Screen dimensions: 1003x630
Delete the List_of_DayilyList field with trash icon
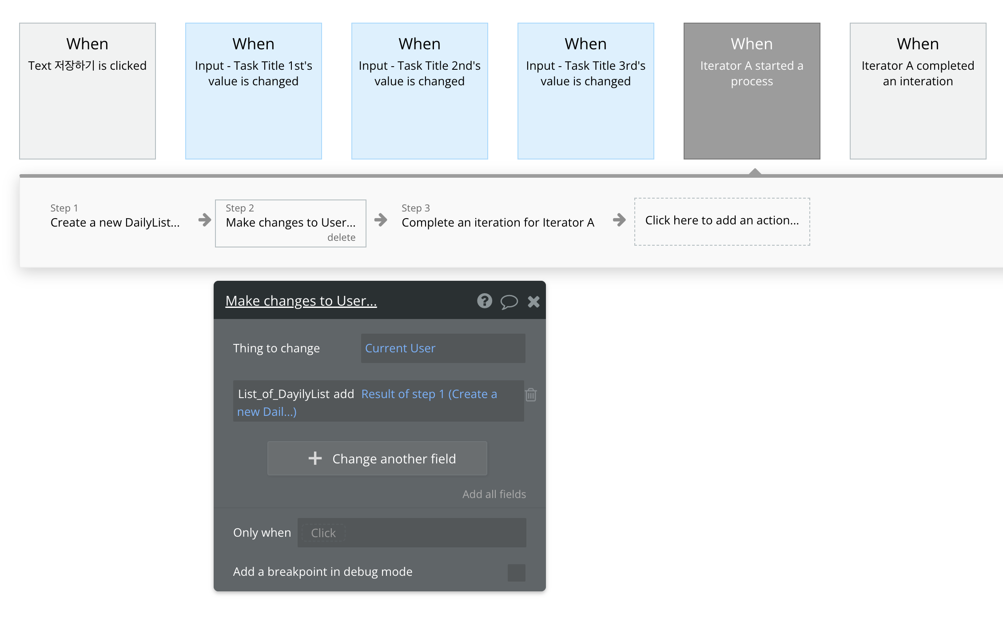(x=531, y=395)
